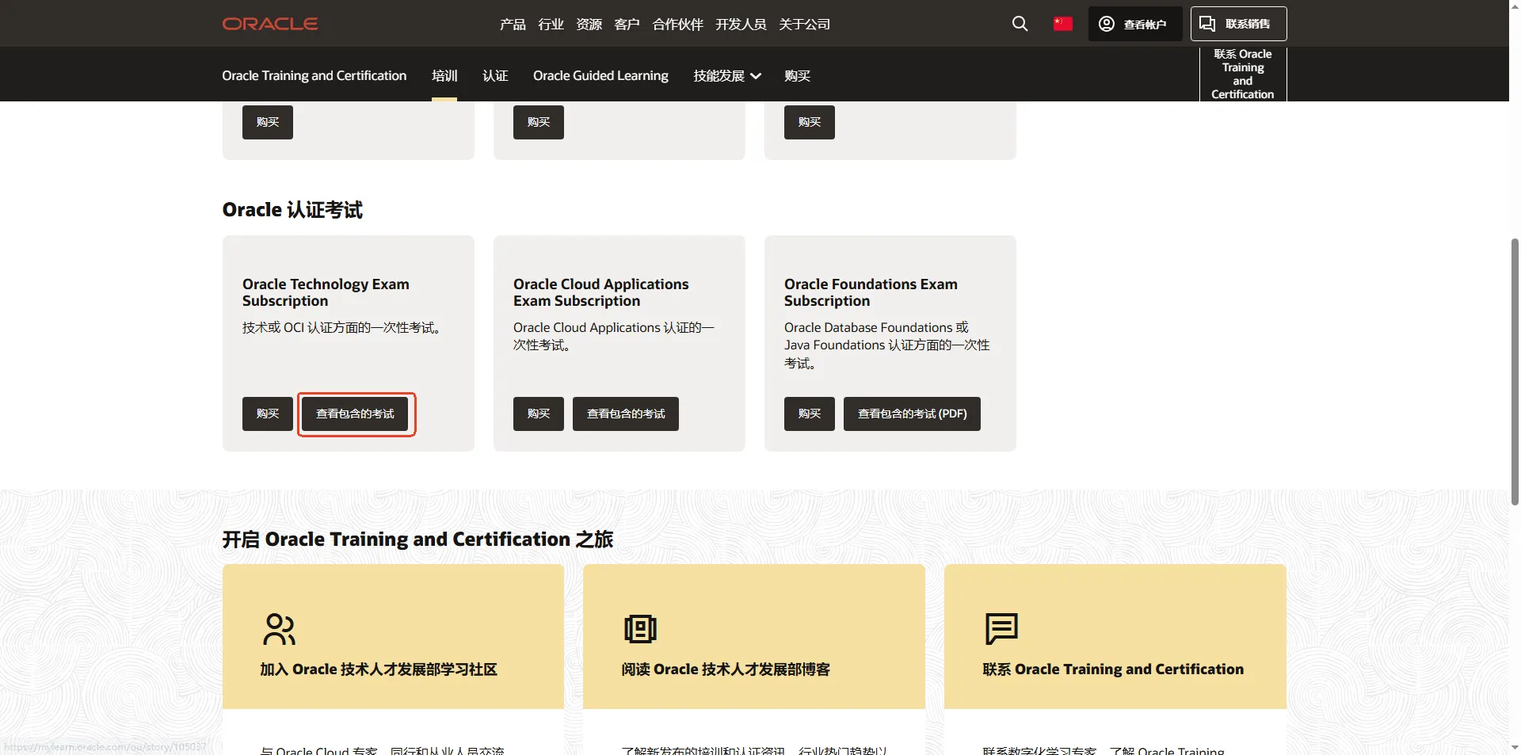Open 产品 menu
Viewport: 1521px width, 755px height.
[513, 24]
